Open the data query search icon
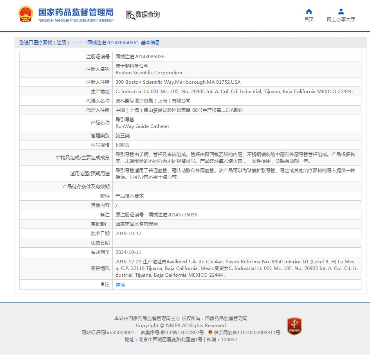The height and width of the screenshot is (360, 370). (130, 15)
